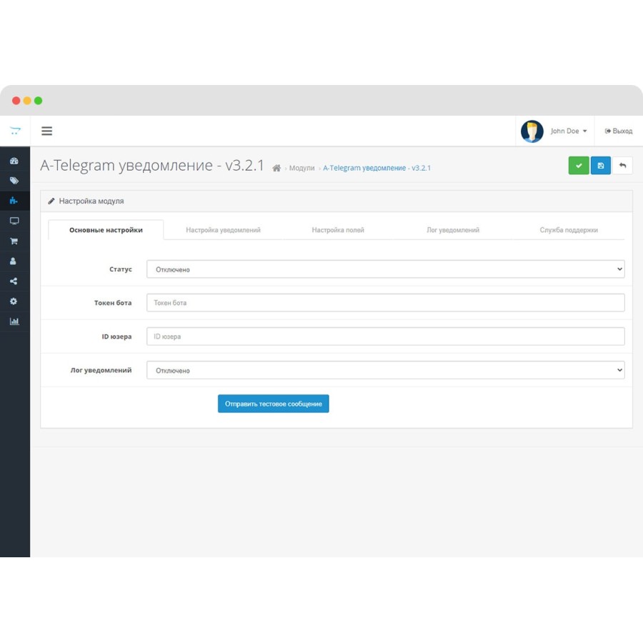643x643 pixels.
Task: Click the green maximize window dot
Action: (38, 101)
